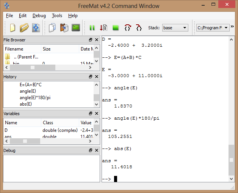Image resolution: width=238 pixels, height=193 pixels.
Task: Close the Debug panel
Action: coord(97,150)
